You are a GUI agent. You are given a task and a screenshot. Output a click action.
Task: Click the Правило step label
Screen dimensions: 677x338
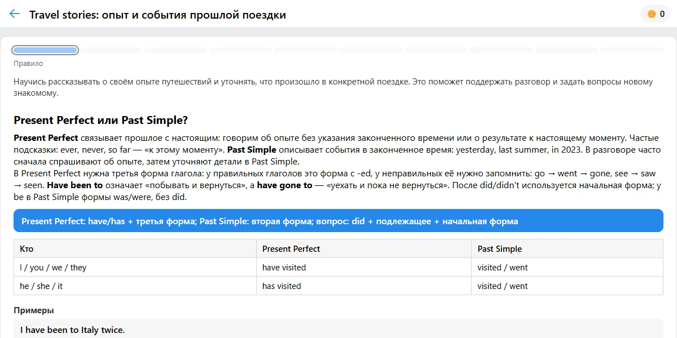coord(28,64)
